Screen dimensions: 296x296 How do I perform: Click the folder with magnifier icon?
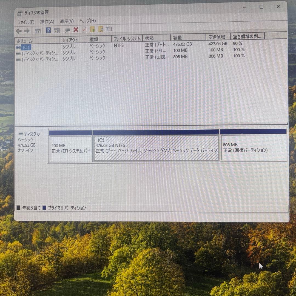point(101,30)
